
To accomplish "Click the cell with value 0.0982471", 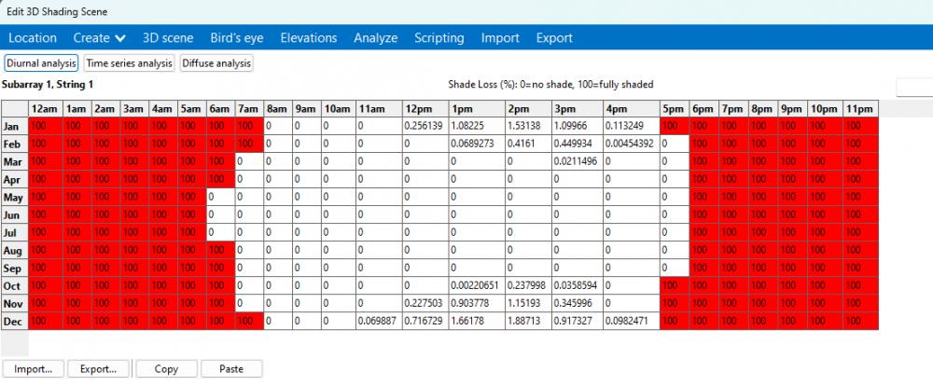I will (x=632, y=321).
